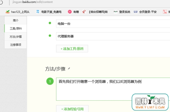Jump to 方法/步骤 in sidebar

(16, 36)
